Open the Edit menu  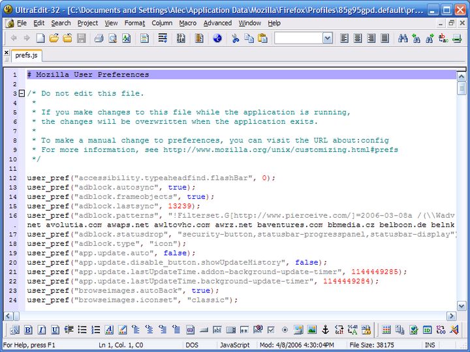coord(39,23)
